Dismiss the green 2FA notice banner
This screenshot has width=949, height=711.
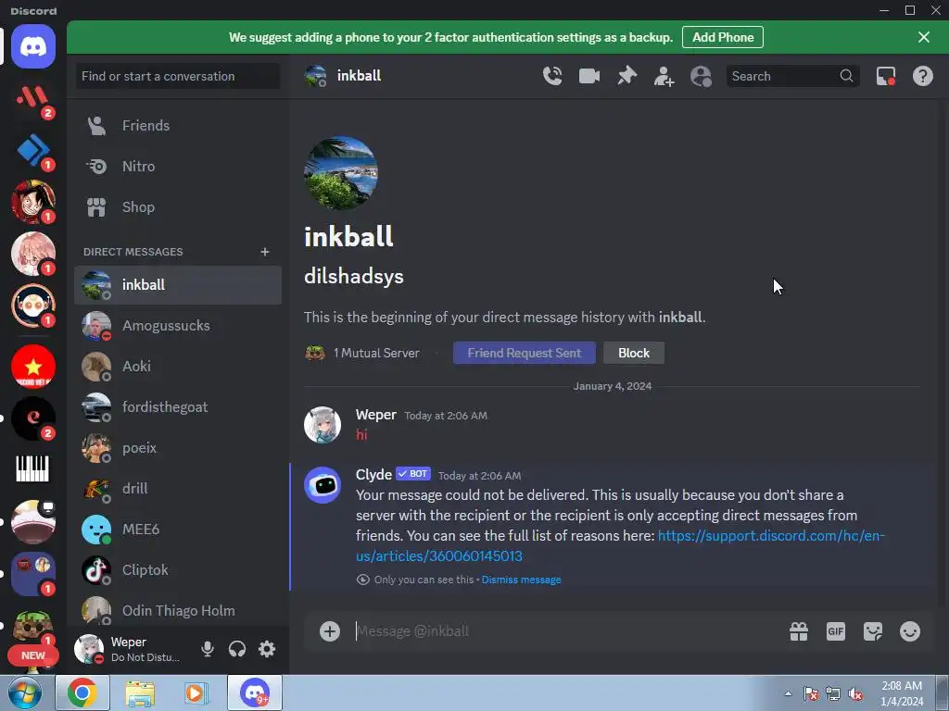924,37
